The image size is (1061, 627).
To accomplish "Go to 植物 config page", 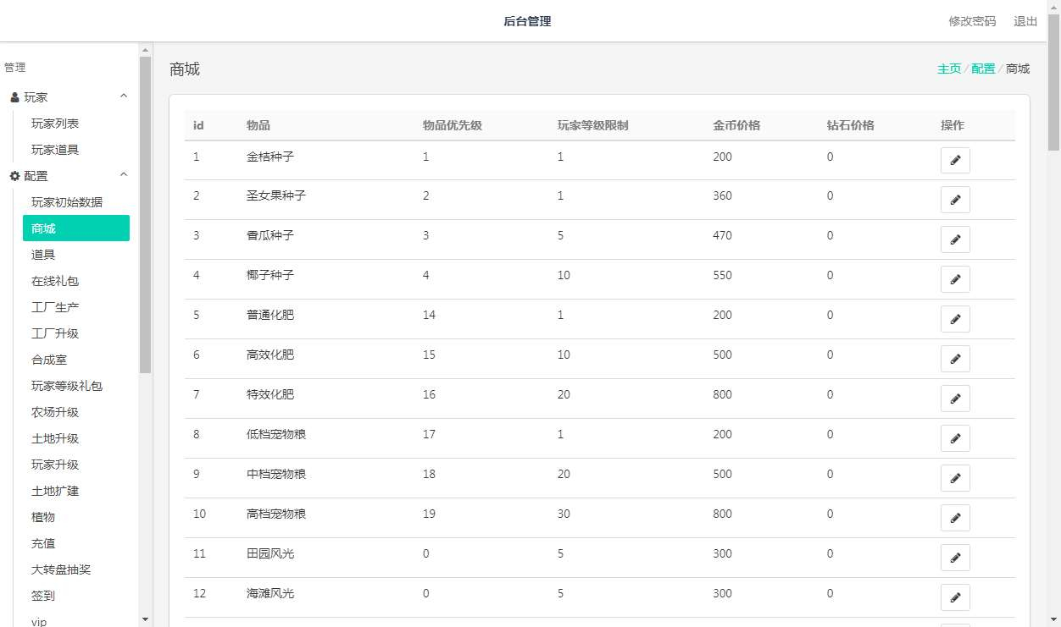I will (43, 517).
